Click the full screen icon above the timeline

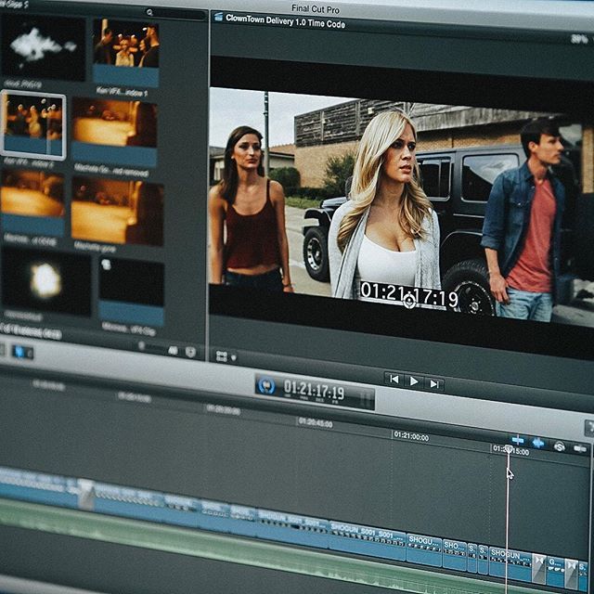tap(589, 429)
